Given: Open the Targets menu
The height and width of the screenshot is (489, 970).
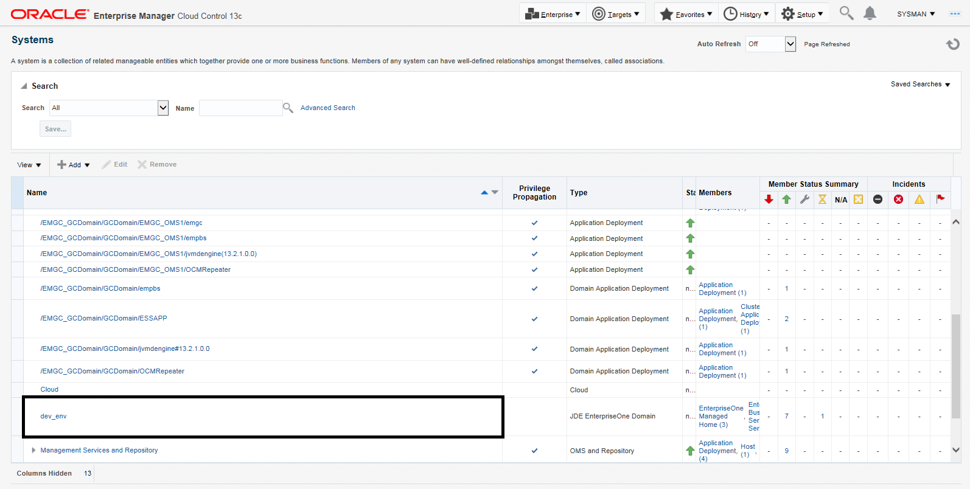Looking at the screenshot, I should pyautogui.click(x=616, y=14).
